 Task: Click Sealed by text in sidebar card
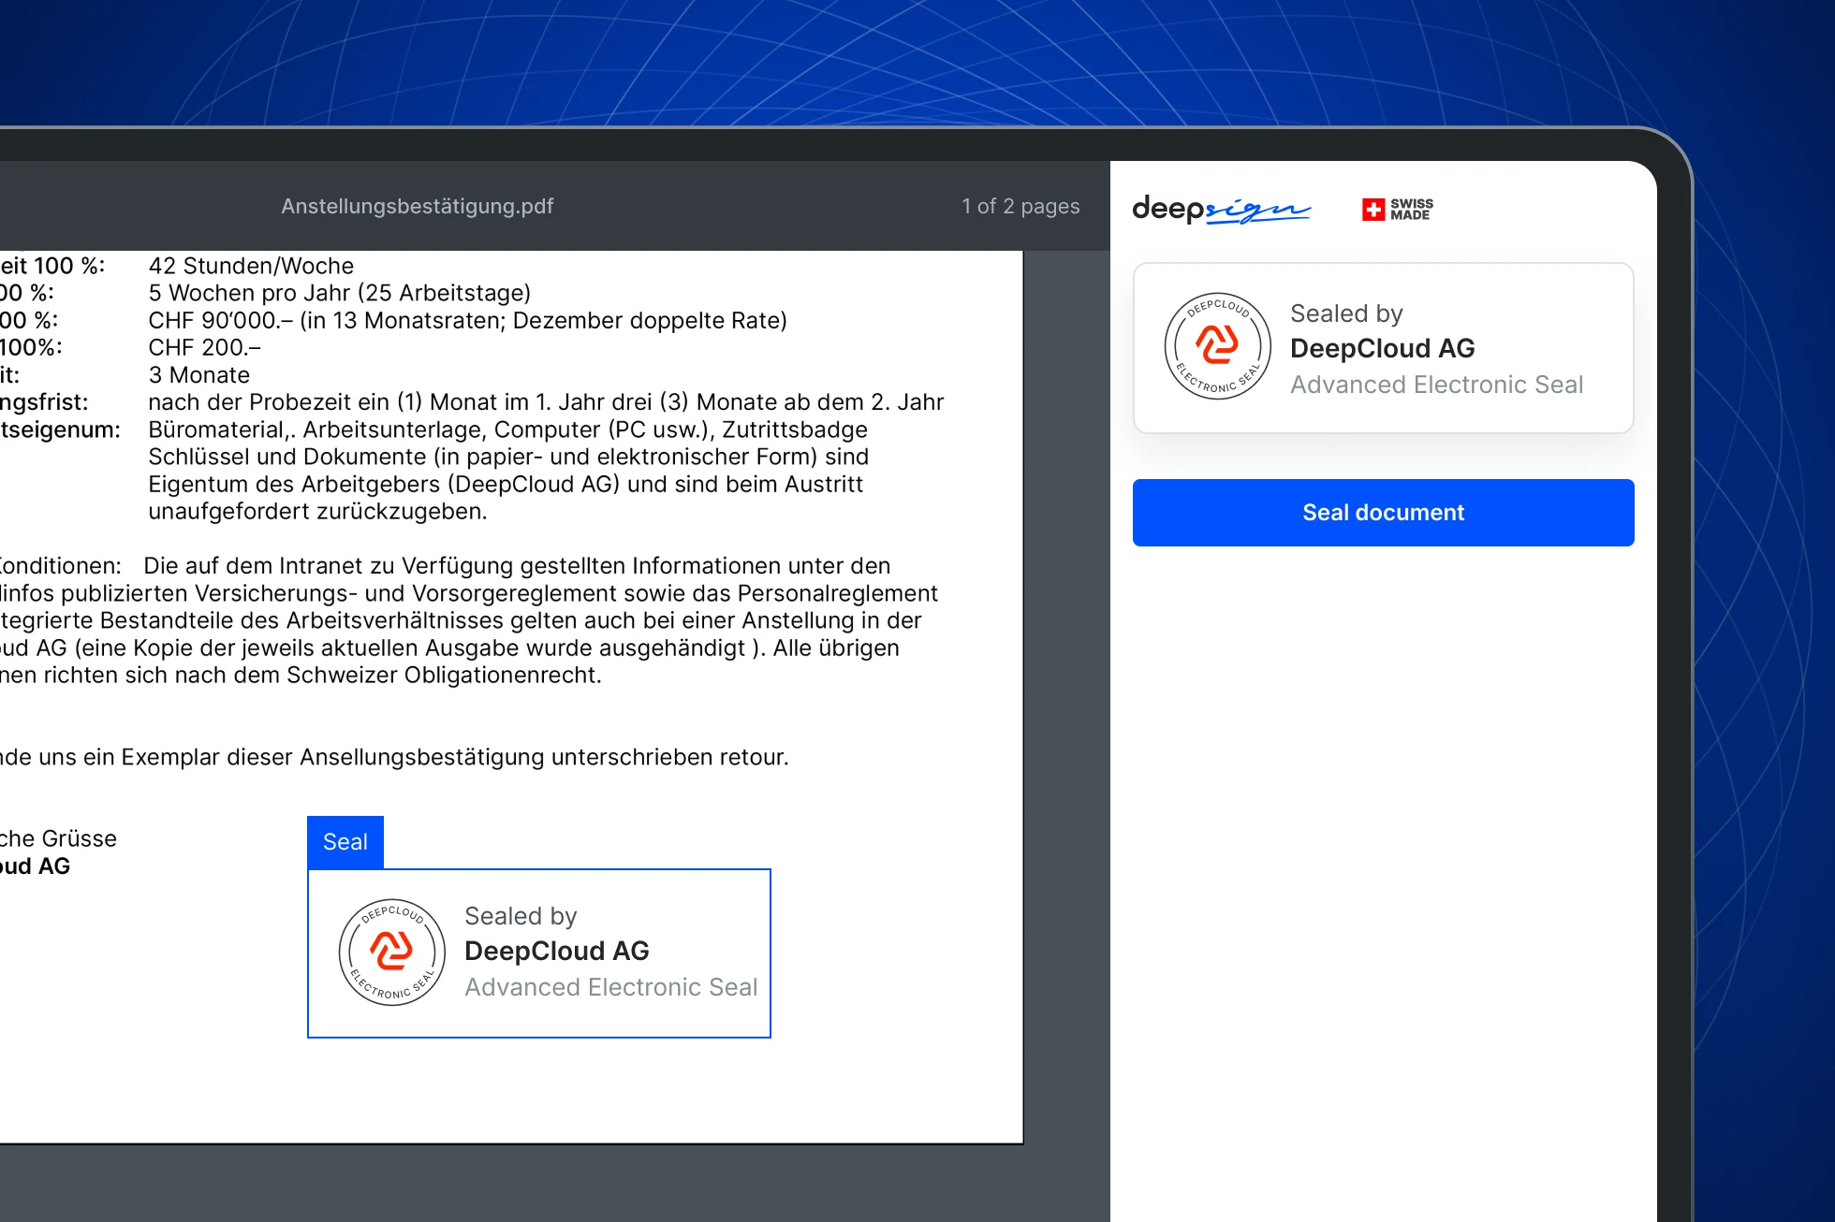coord(1346,313)
